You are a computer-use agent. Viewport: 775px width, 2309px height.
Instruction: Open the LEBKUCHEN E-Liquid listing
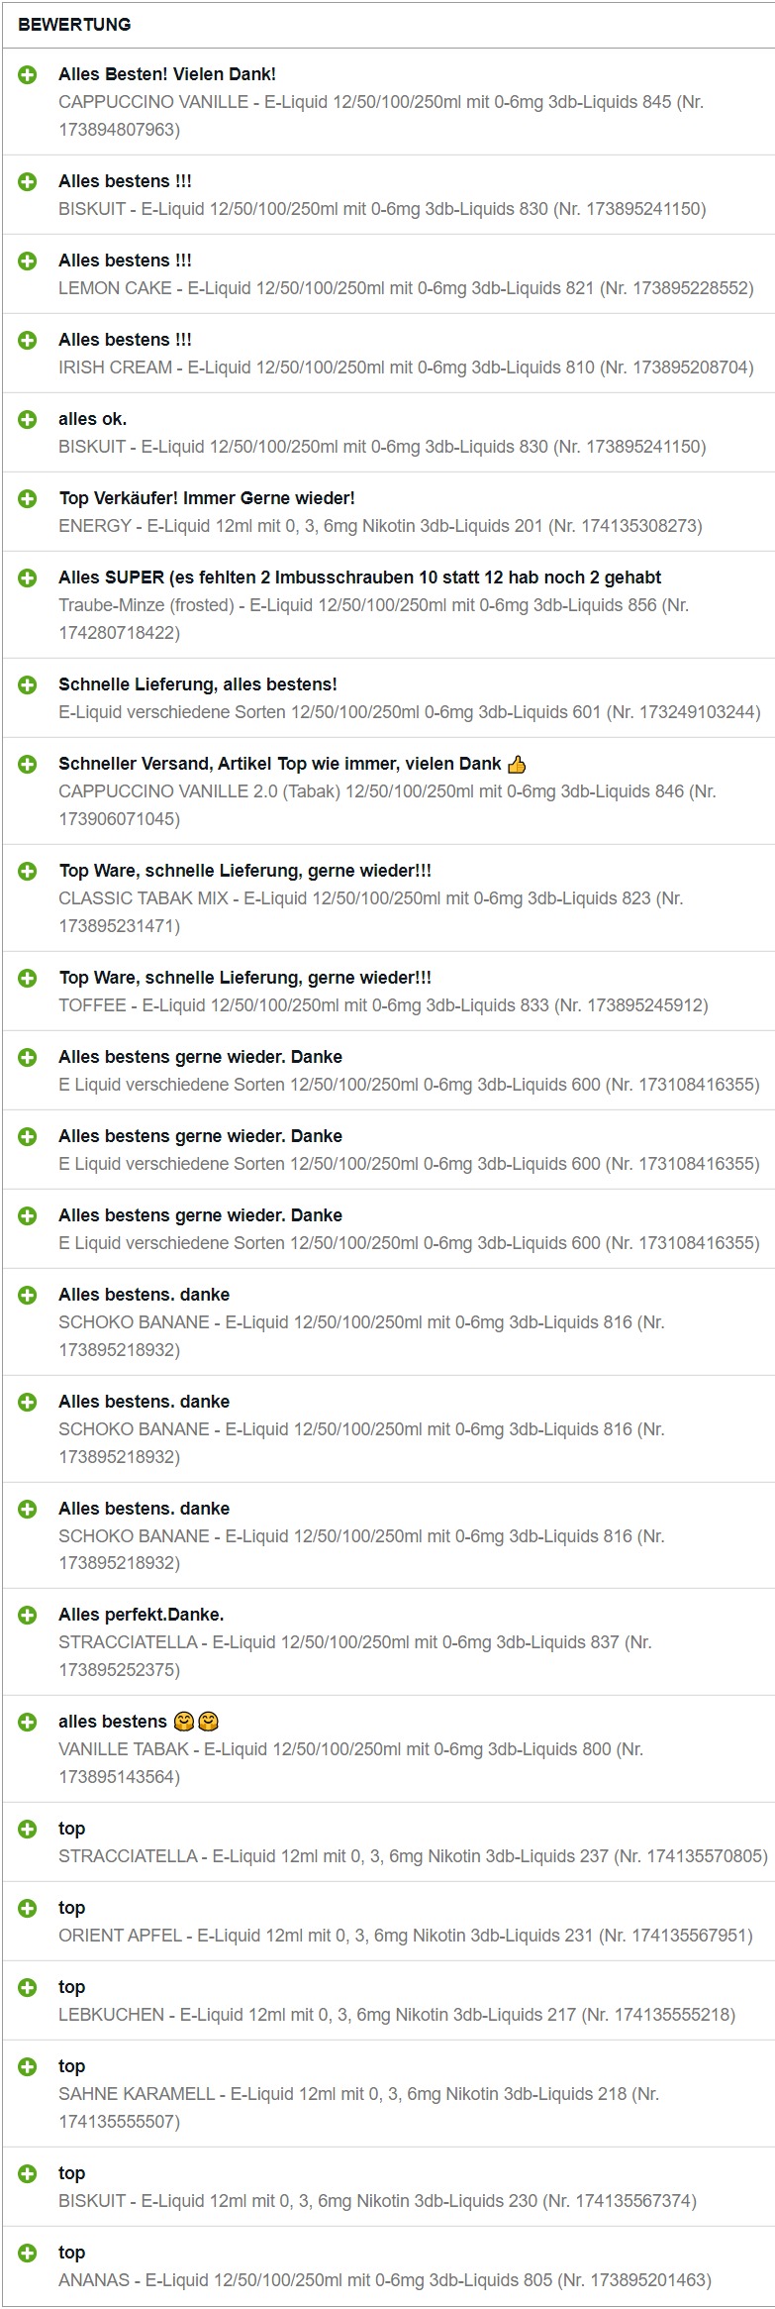click(x=397, y=2015)
